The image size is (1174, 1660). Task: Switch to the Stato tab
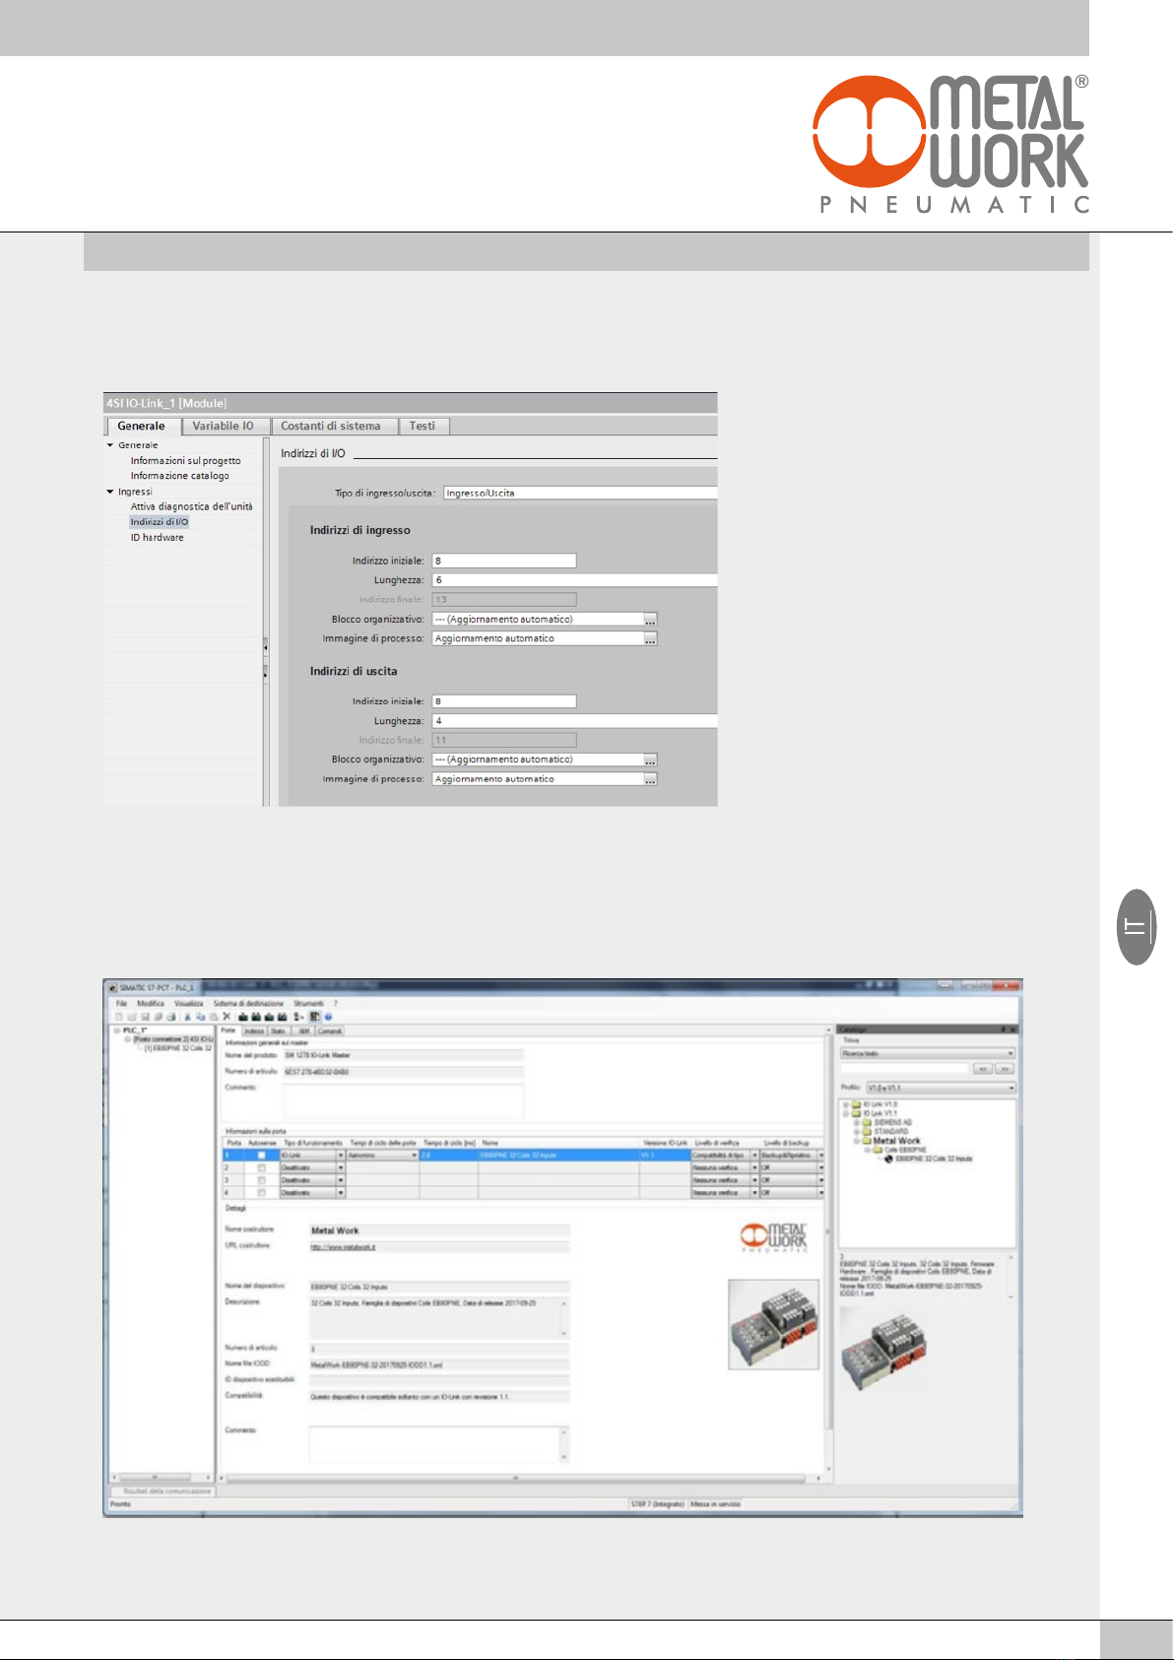pyautogui.click(x=279, y=1031)
